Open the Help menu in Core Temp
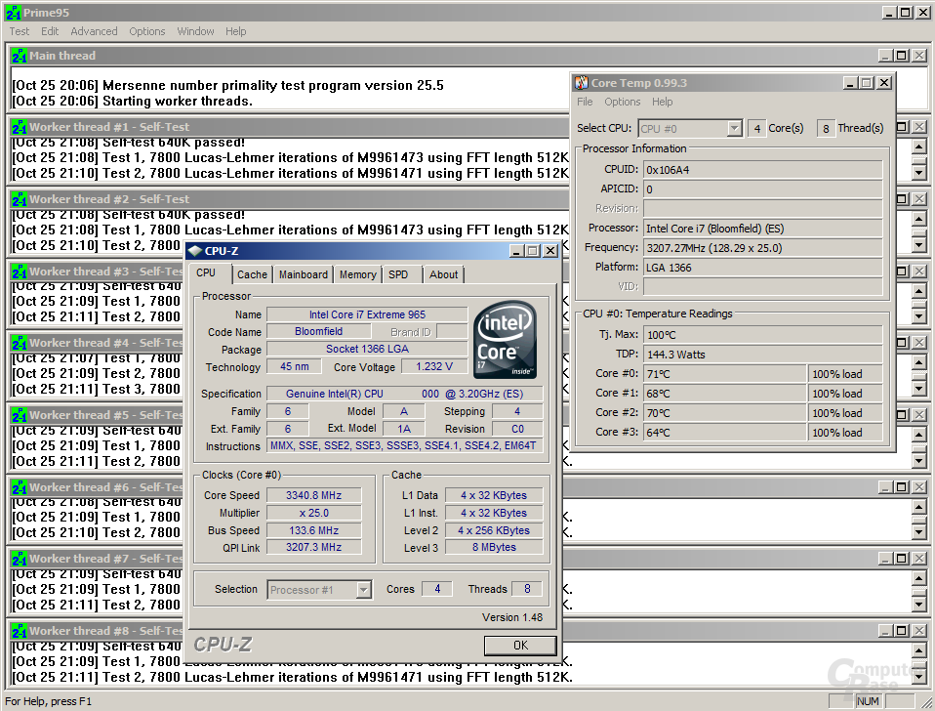935x711 pixels. pyautogui.click(x=662, y=102)
